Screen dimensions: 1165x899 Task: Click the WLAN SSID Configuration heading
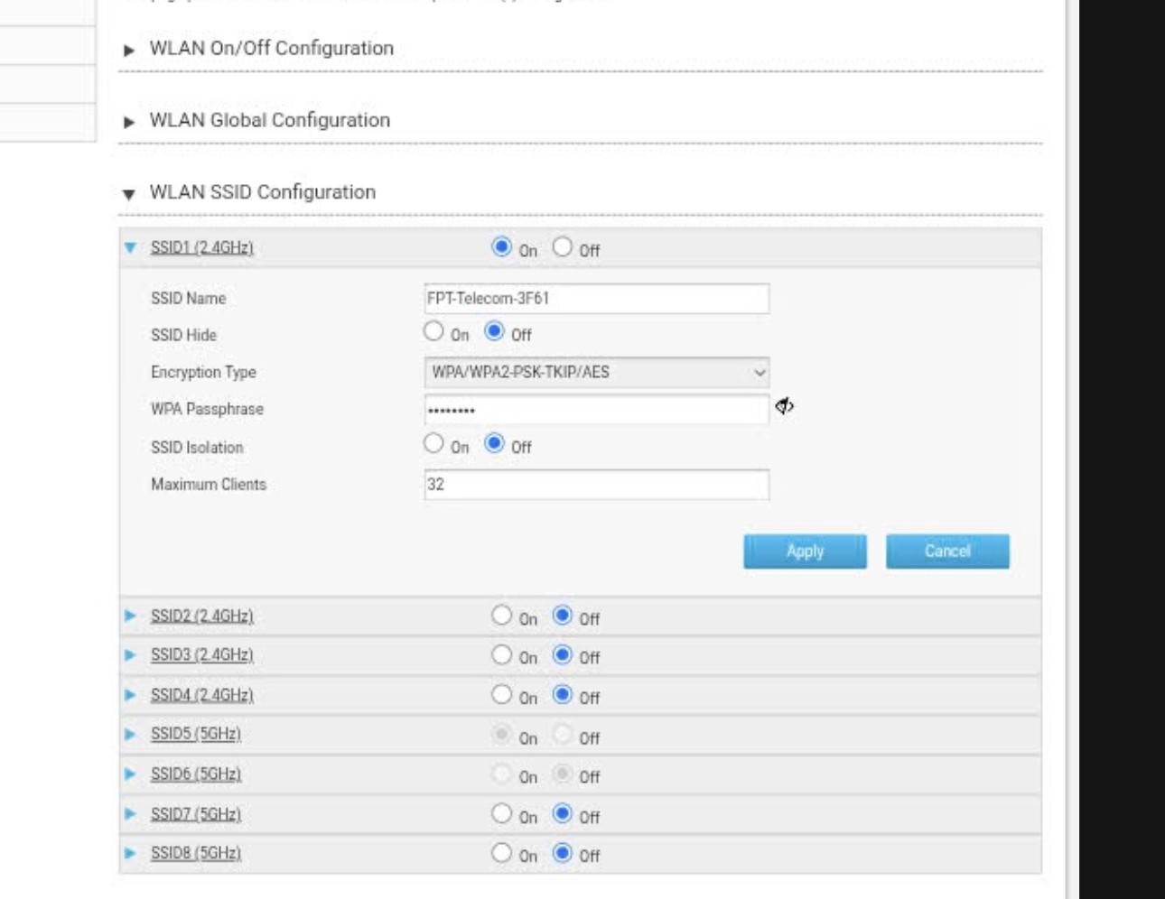(263, 192)
